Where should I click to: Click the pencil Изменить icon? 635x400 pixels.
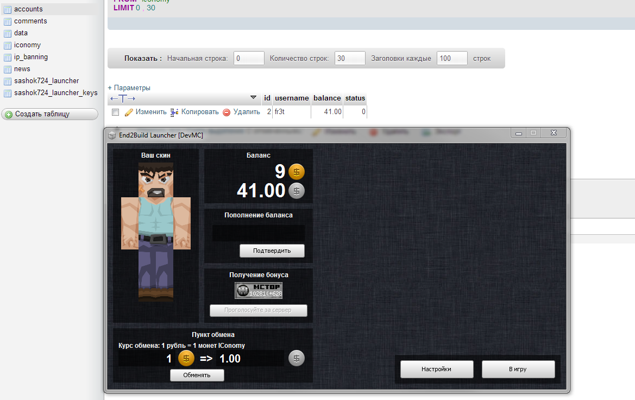(129, 112)
